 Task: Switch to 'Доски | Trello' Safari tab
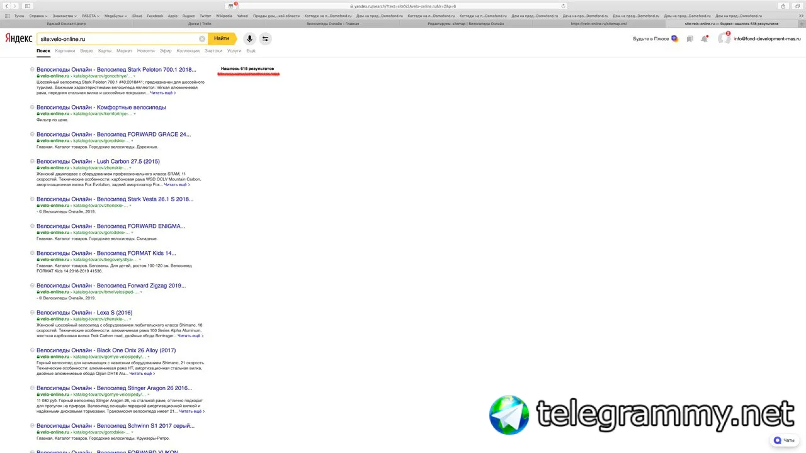(200, 24)
